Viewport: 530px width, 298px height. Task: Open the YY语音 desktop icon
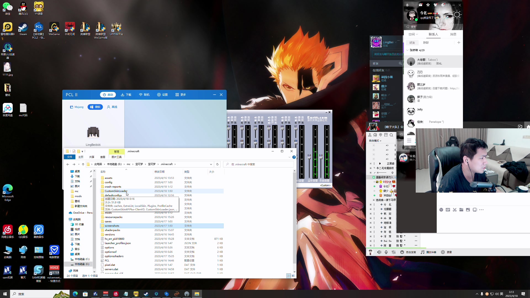point(39,8)
